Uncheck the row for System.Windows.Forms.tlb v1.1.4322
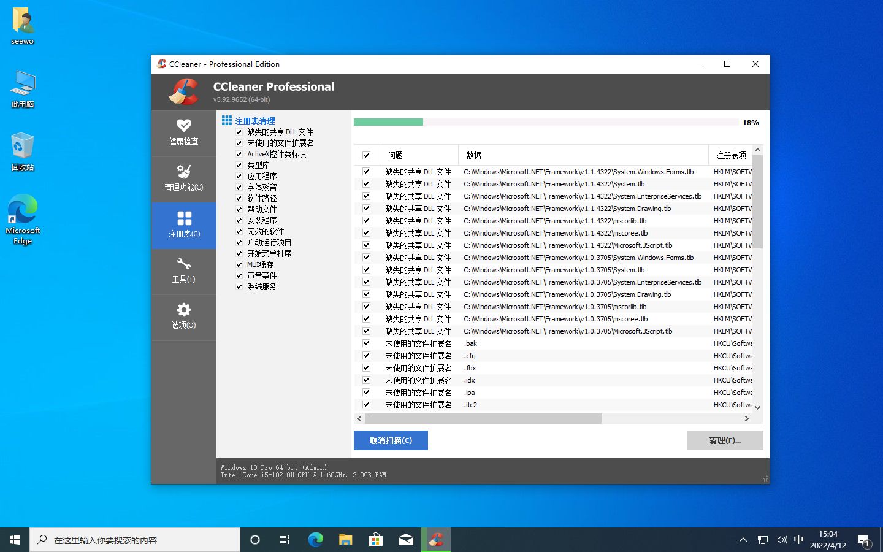 tap(366, 172)
